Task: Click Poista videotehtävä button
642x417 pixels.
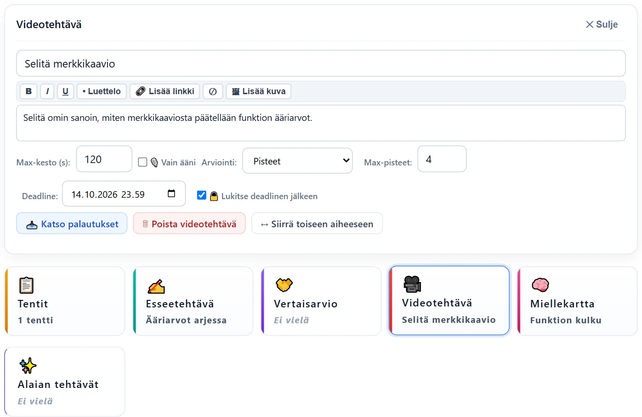Action: coord(189,223)
